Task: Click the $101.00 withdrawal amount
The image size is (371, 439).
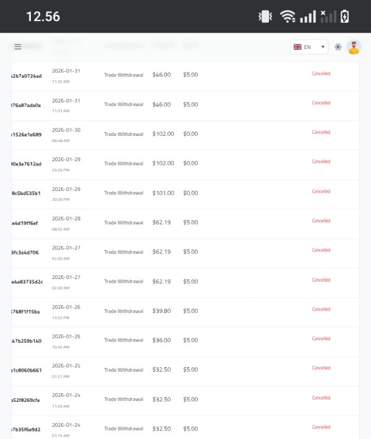Action: [163, 193]
